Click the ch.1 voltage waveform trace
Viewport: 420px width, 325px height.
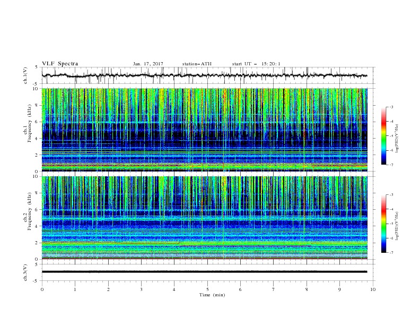204,75
